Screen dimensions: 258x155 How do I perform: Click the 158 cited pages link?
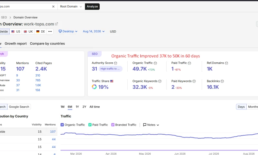point(38,90)
